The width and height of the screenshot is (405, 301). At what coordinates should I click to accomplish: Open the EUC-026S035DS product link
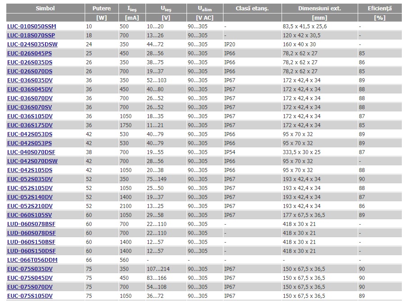[x=30, y=62]
